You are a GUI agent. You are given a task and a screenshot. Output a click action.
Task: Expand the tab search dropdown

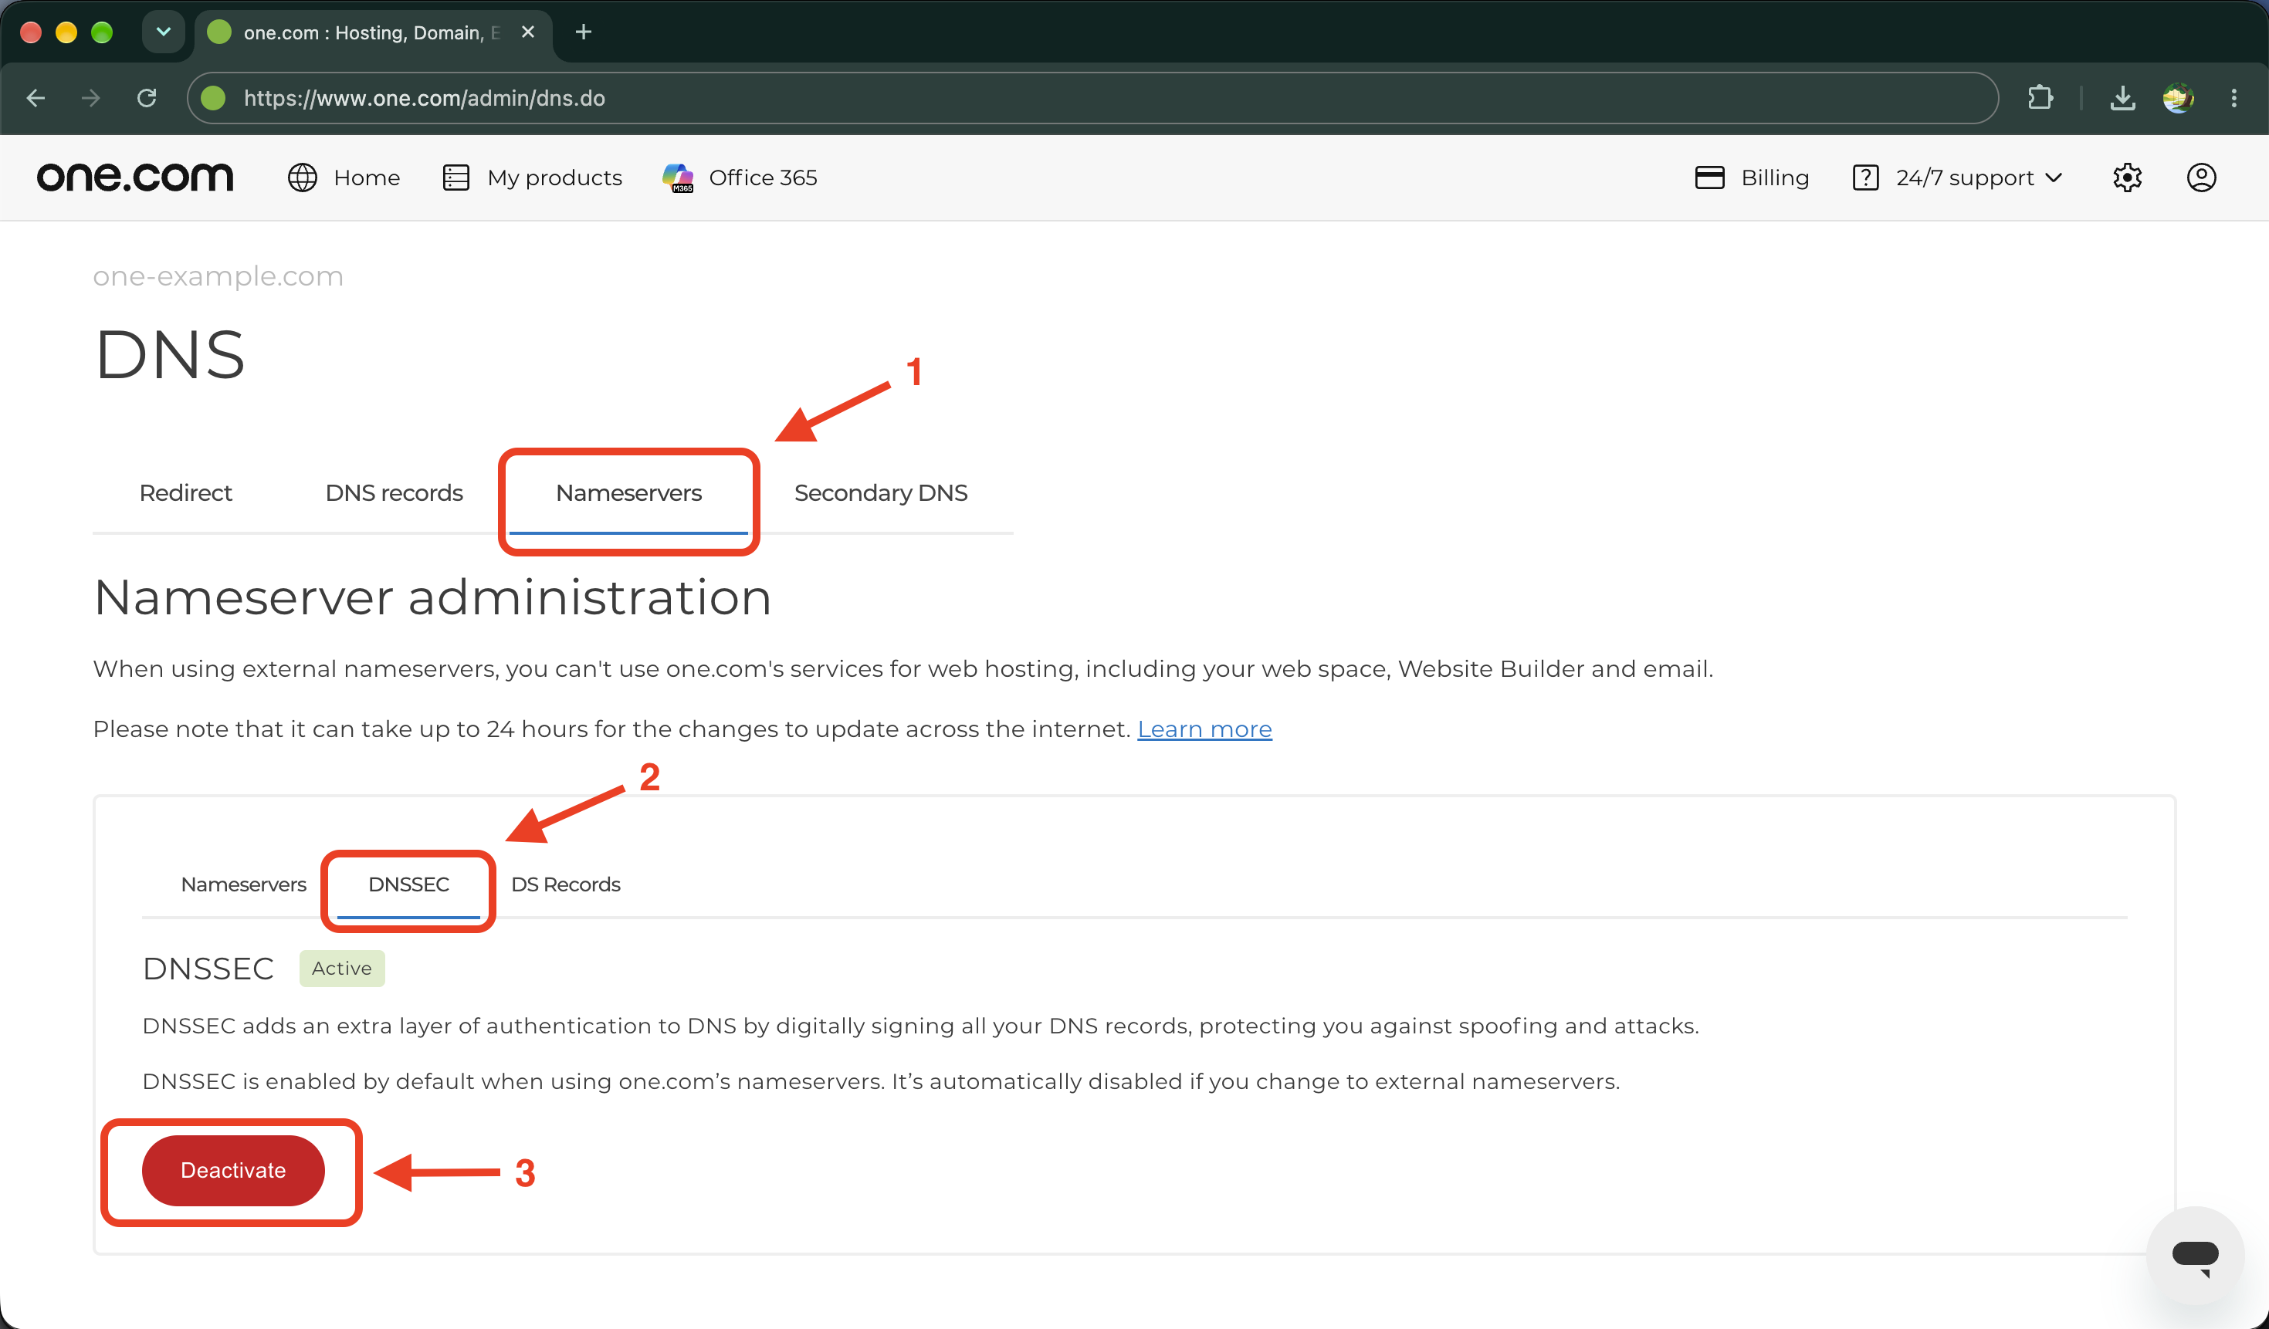coord(163,32)
